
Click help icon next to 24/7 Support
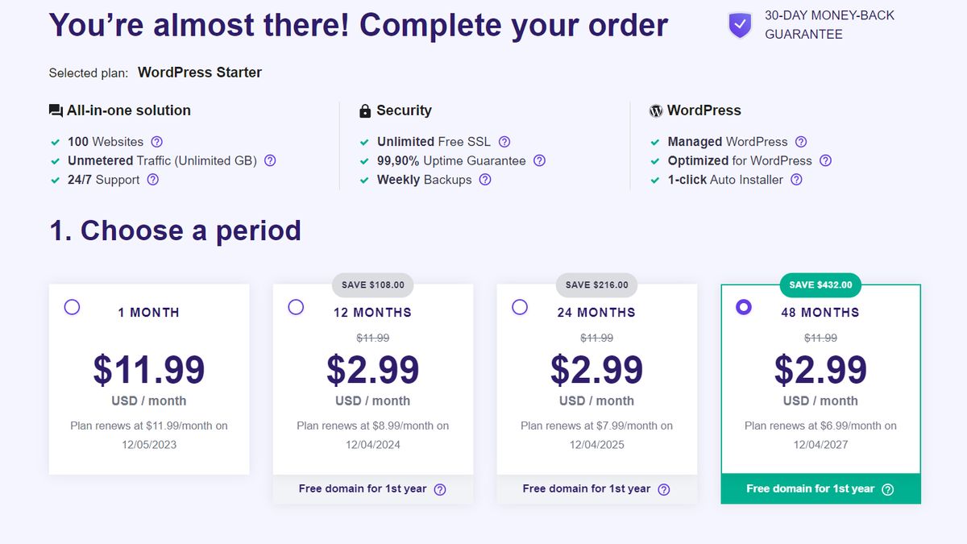tap(153, 180)
